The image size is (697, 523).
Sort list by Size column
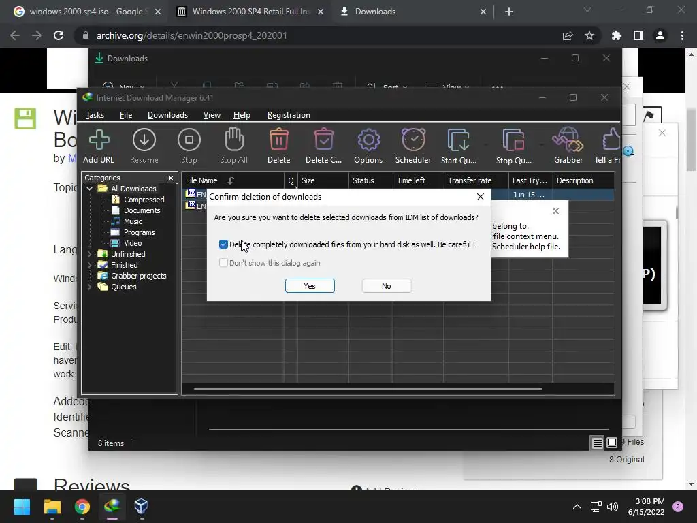click(323, 180)
